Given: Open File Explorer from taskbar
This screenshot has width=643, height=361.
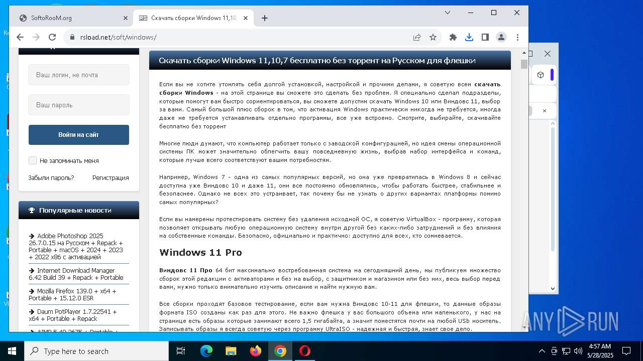Looking at the screenshot, I should (231, 351).
